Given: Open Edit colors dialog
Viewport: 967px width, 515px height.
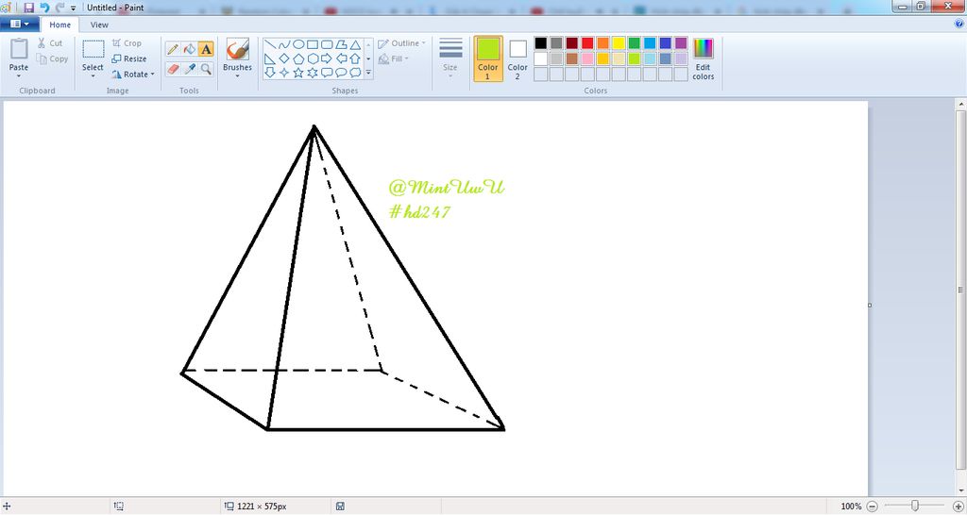Looking at the screenshot, I should pyautogui.click(x=703, y=58).
